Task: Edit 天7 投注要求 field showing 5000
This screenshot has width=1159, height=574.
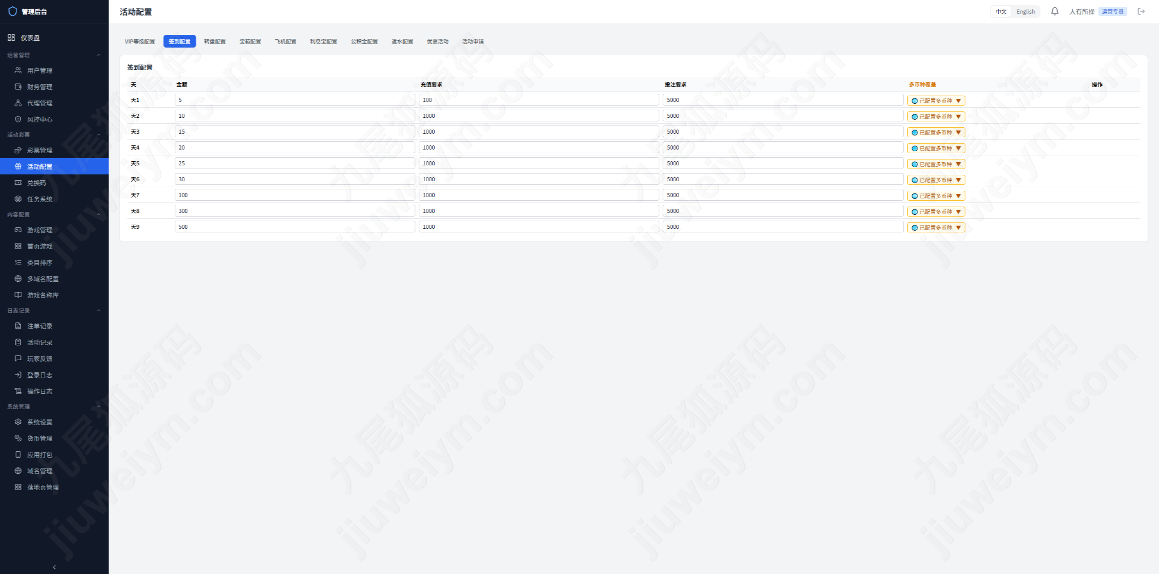Action: click(x=783, y=195)
